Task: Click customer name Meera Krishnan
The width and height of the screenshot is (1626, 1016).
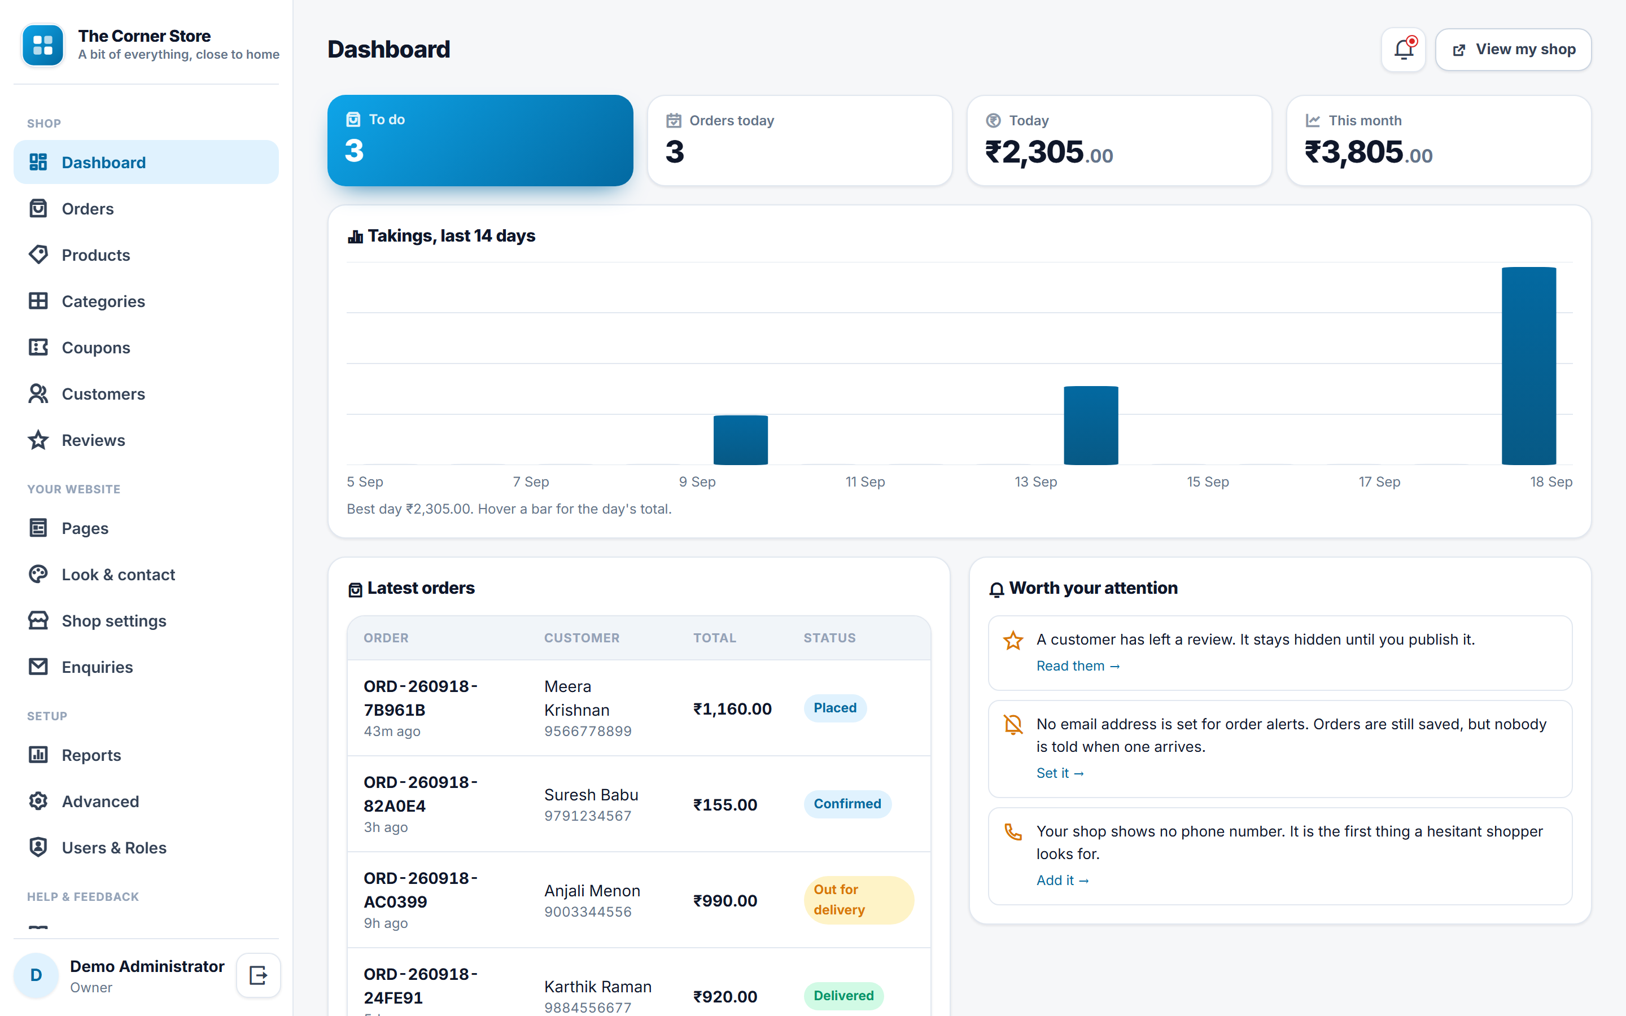Action: [x=577, y=698]
